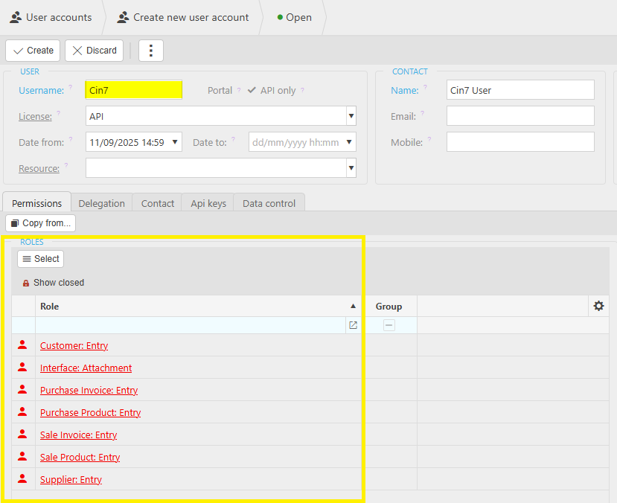Toggle Show closed roles option

[x=59, y=283]
